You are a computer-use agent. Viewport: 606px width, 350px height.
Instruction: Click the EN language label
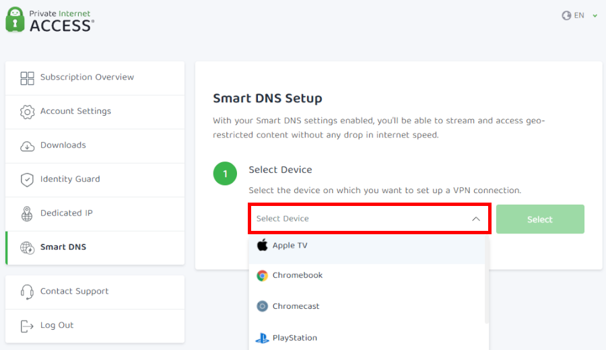pyautogui.click(x=579, y=15)
